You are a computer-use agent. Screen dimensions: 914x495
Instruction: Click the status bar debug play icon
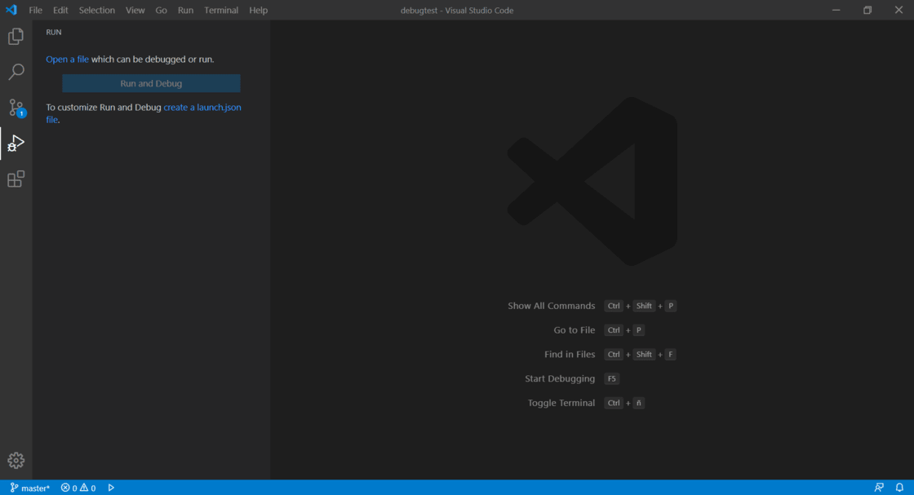coord(111,488)
